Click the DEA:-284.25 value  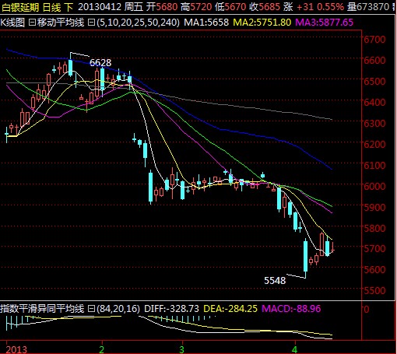coord(230,309)
